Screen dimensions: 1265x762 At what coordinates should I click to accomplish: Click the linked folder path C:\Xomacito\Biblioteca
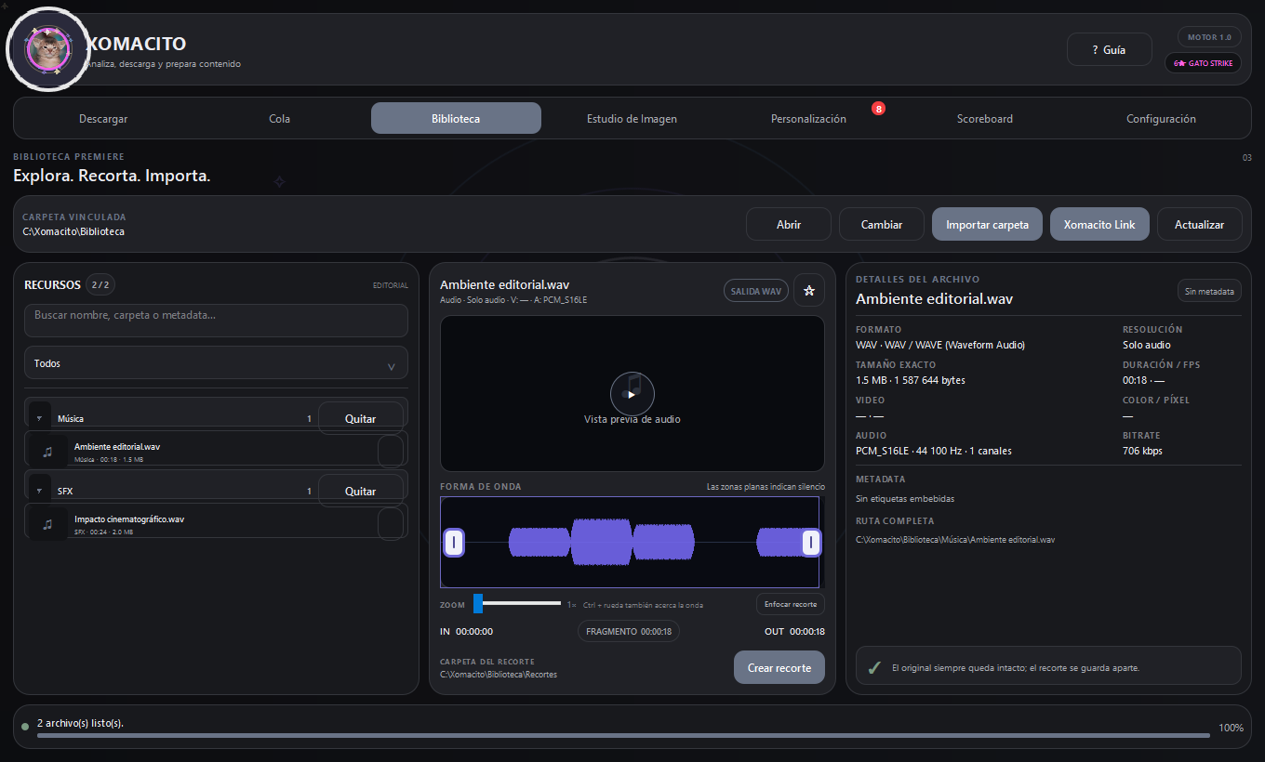pyautogui.click(x=73, y=231)
